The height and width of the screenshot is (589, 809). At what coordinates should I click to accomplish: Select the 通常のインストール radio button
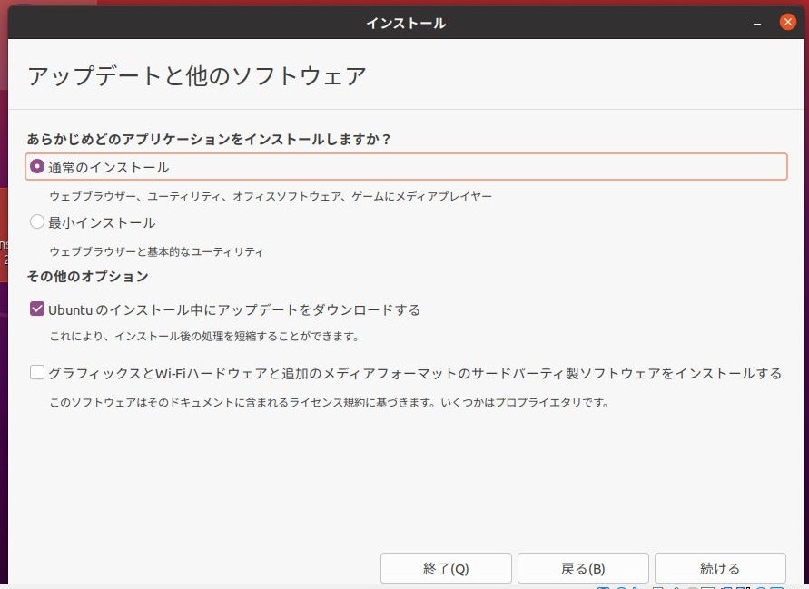[36, 167]
